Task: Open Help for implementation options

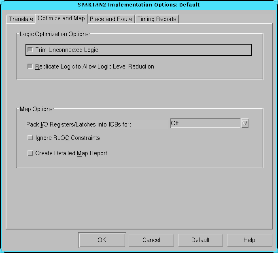Action: point(249,240)
